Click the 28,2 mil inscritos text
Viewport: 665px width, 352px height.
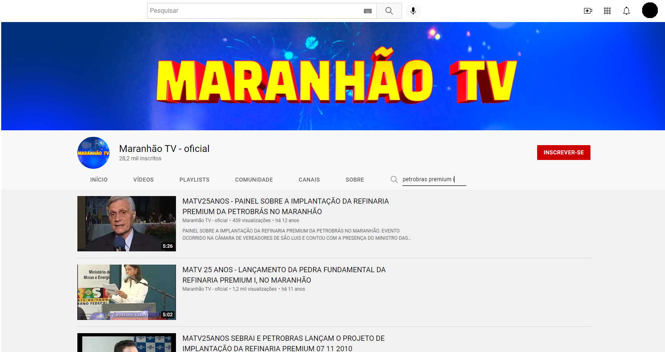pyautogui.click(x=140, y=159)
